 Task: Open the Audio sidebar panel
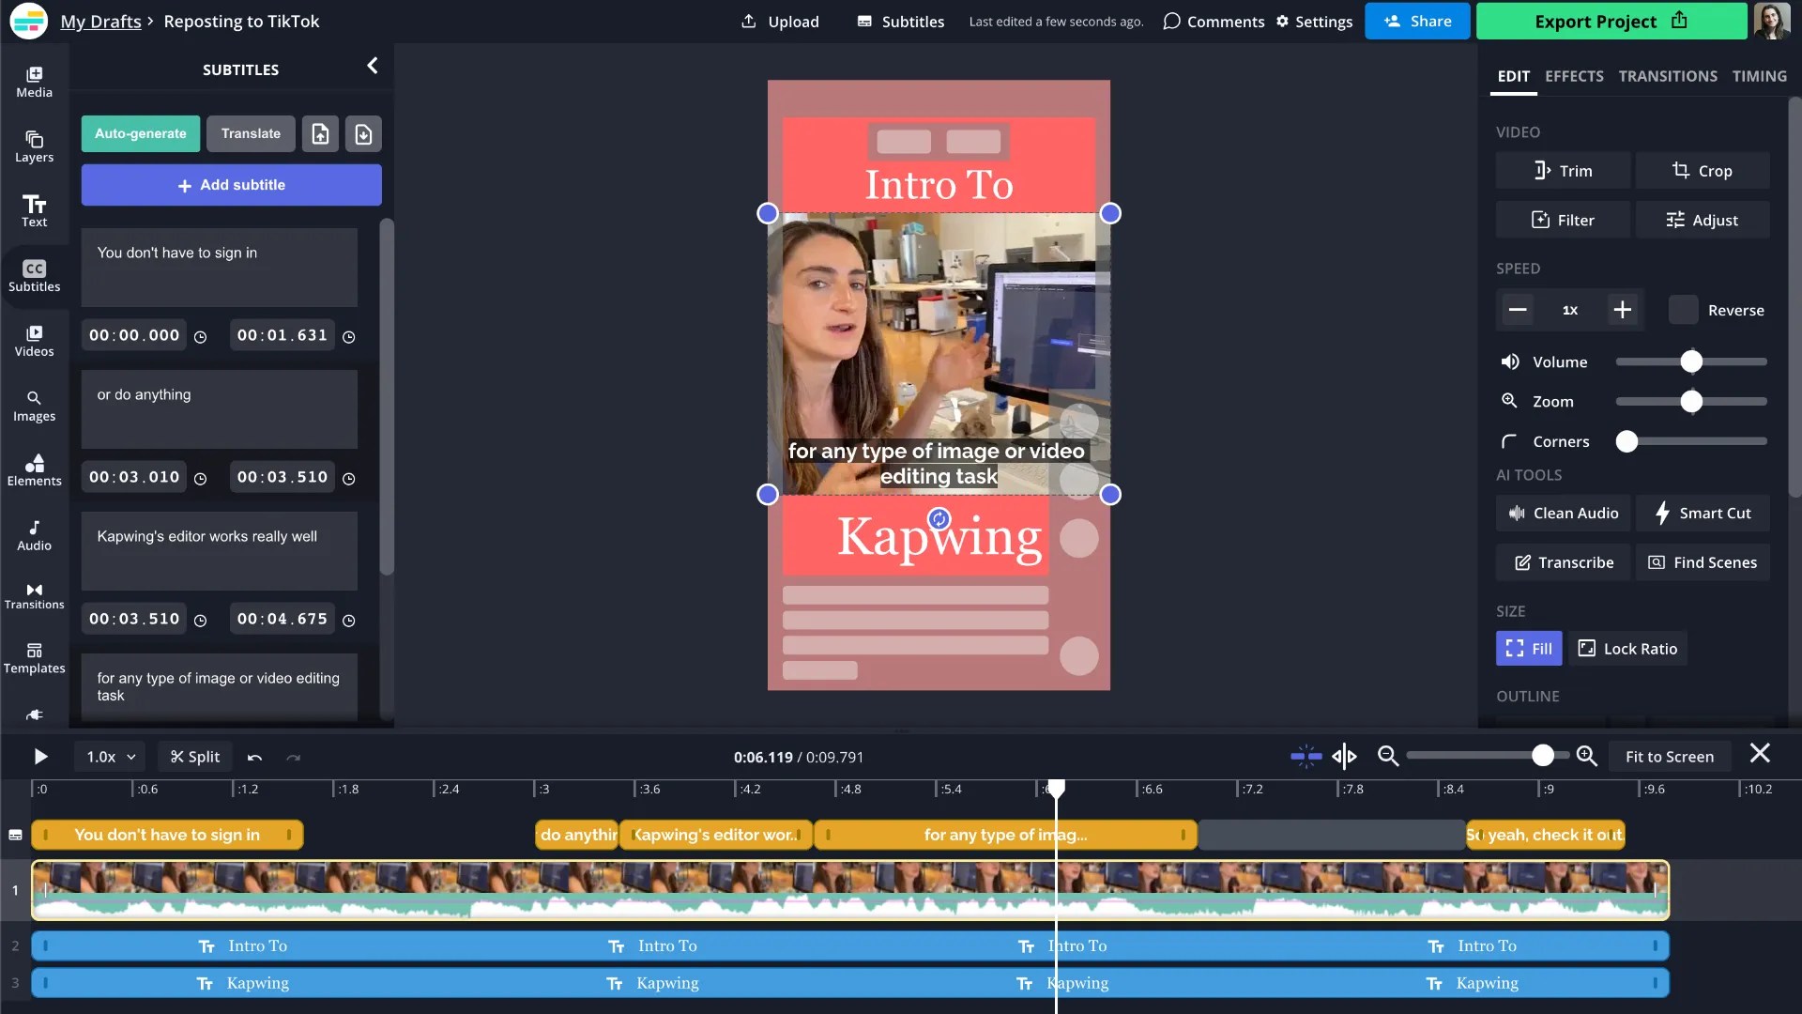click(x=34, y=535)
